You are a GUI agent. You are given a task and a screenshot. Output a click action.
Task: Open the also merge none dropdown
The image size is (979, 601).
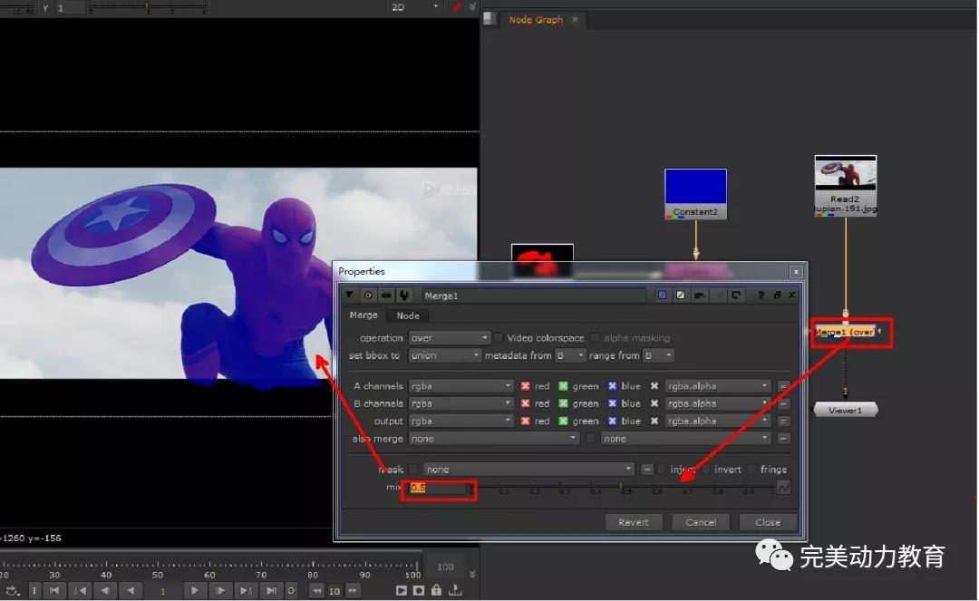(x=494, y=439)
